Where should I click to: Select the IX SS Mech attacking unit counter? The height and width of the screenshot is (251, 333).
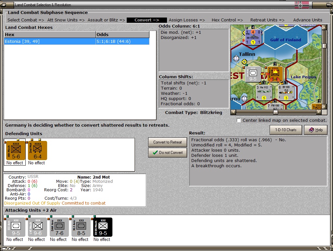click(x=103, y=227)
